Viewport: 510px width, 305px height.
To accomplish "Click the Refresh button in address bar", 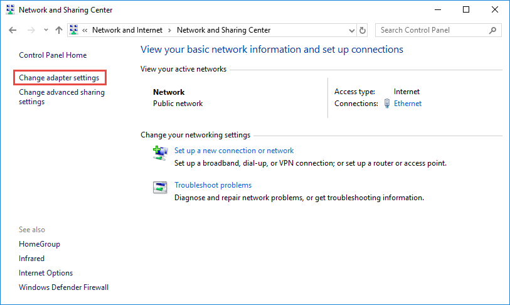I will (363, 30).
